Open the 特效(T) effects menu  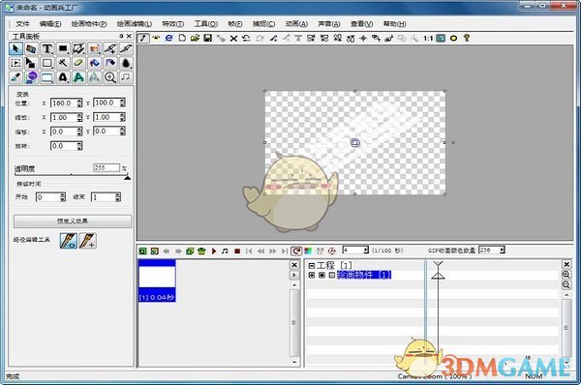pyautogui.click(x=173, y=23)
